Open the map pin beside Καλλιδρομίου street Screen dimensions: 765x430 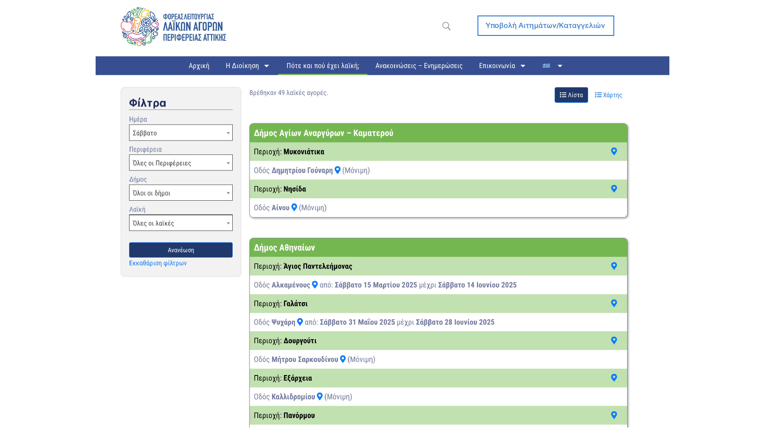[x=320, y=397]
